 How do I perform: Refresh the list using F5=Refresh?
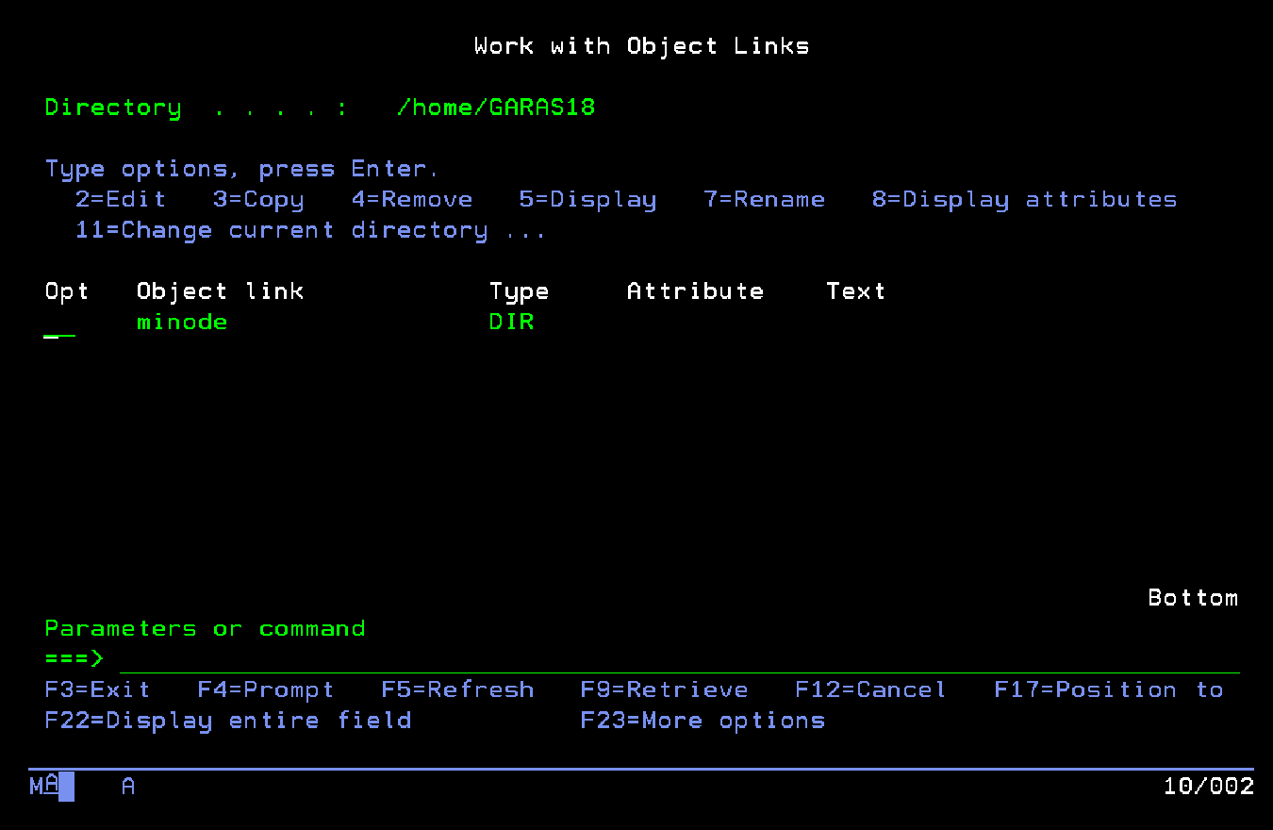(x=457, y=690)
